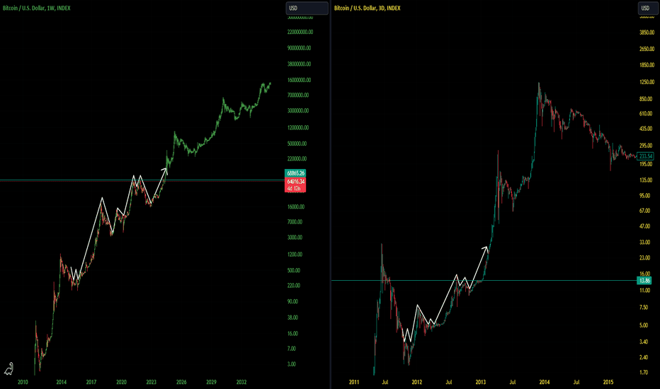The image size is (660, 389).
Task: Click the '33.00' value on the 3D chart axis
Action: tap(645, 242)
